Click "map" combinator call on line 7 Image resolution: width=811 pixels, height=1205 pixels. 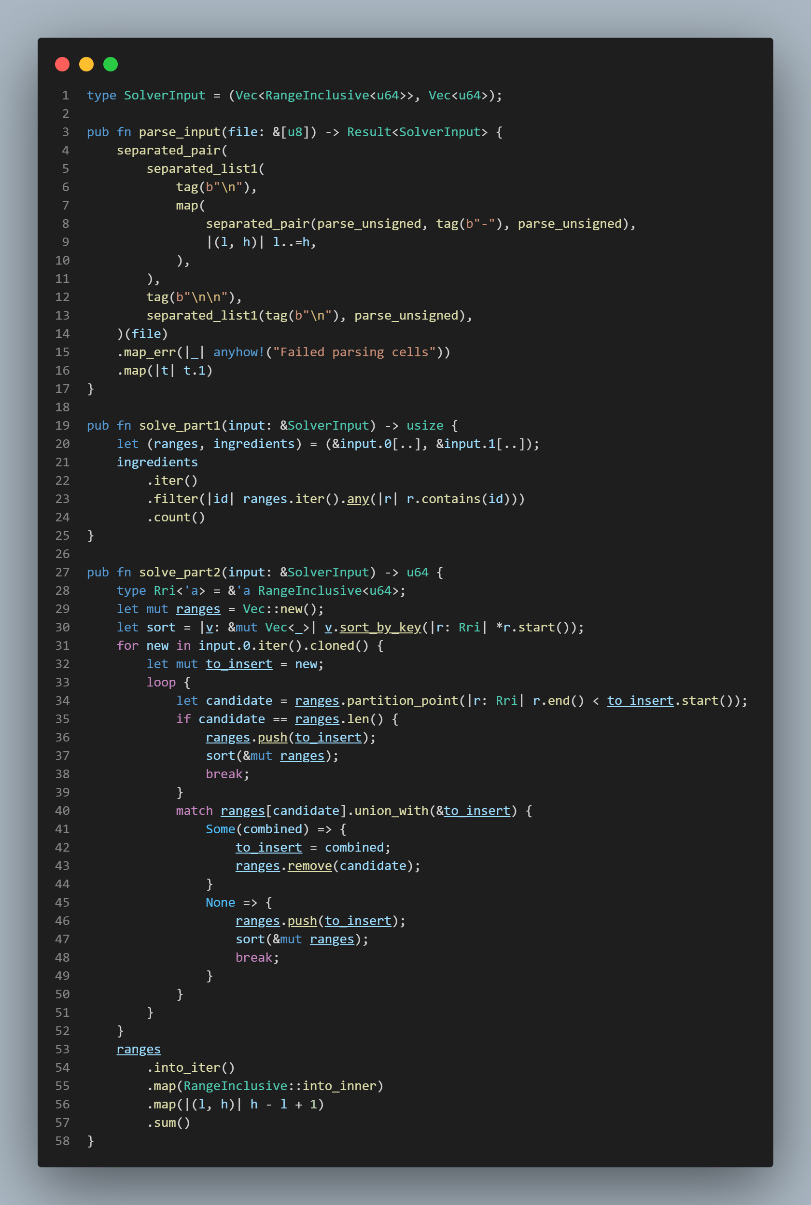point(187,205)
